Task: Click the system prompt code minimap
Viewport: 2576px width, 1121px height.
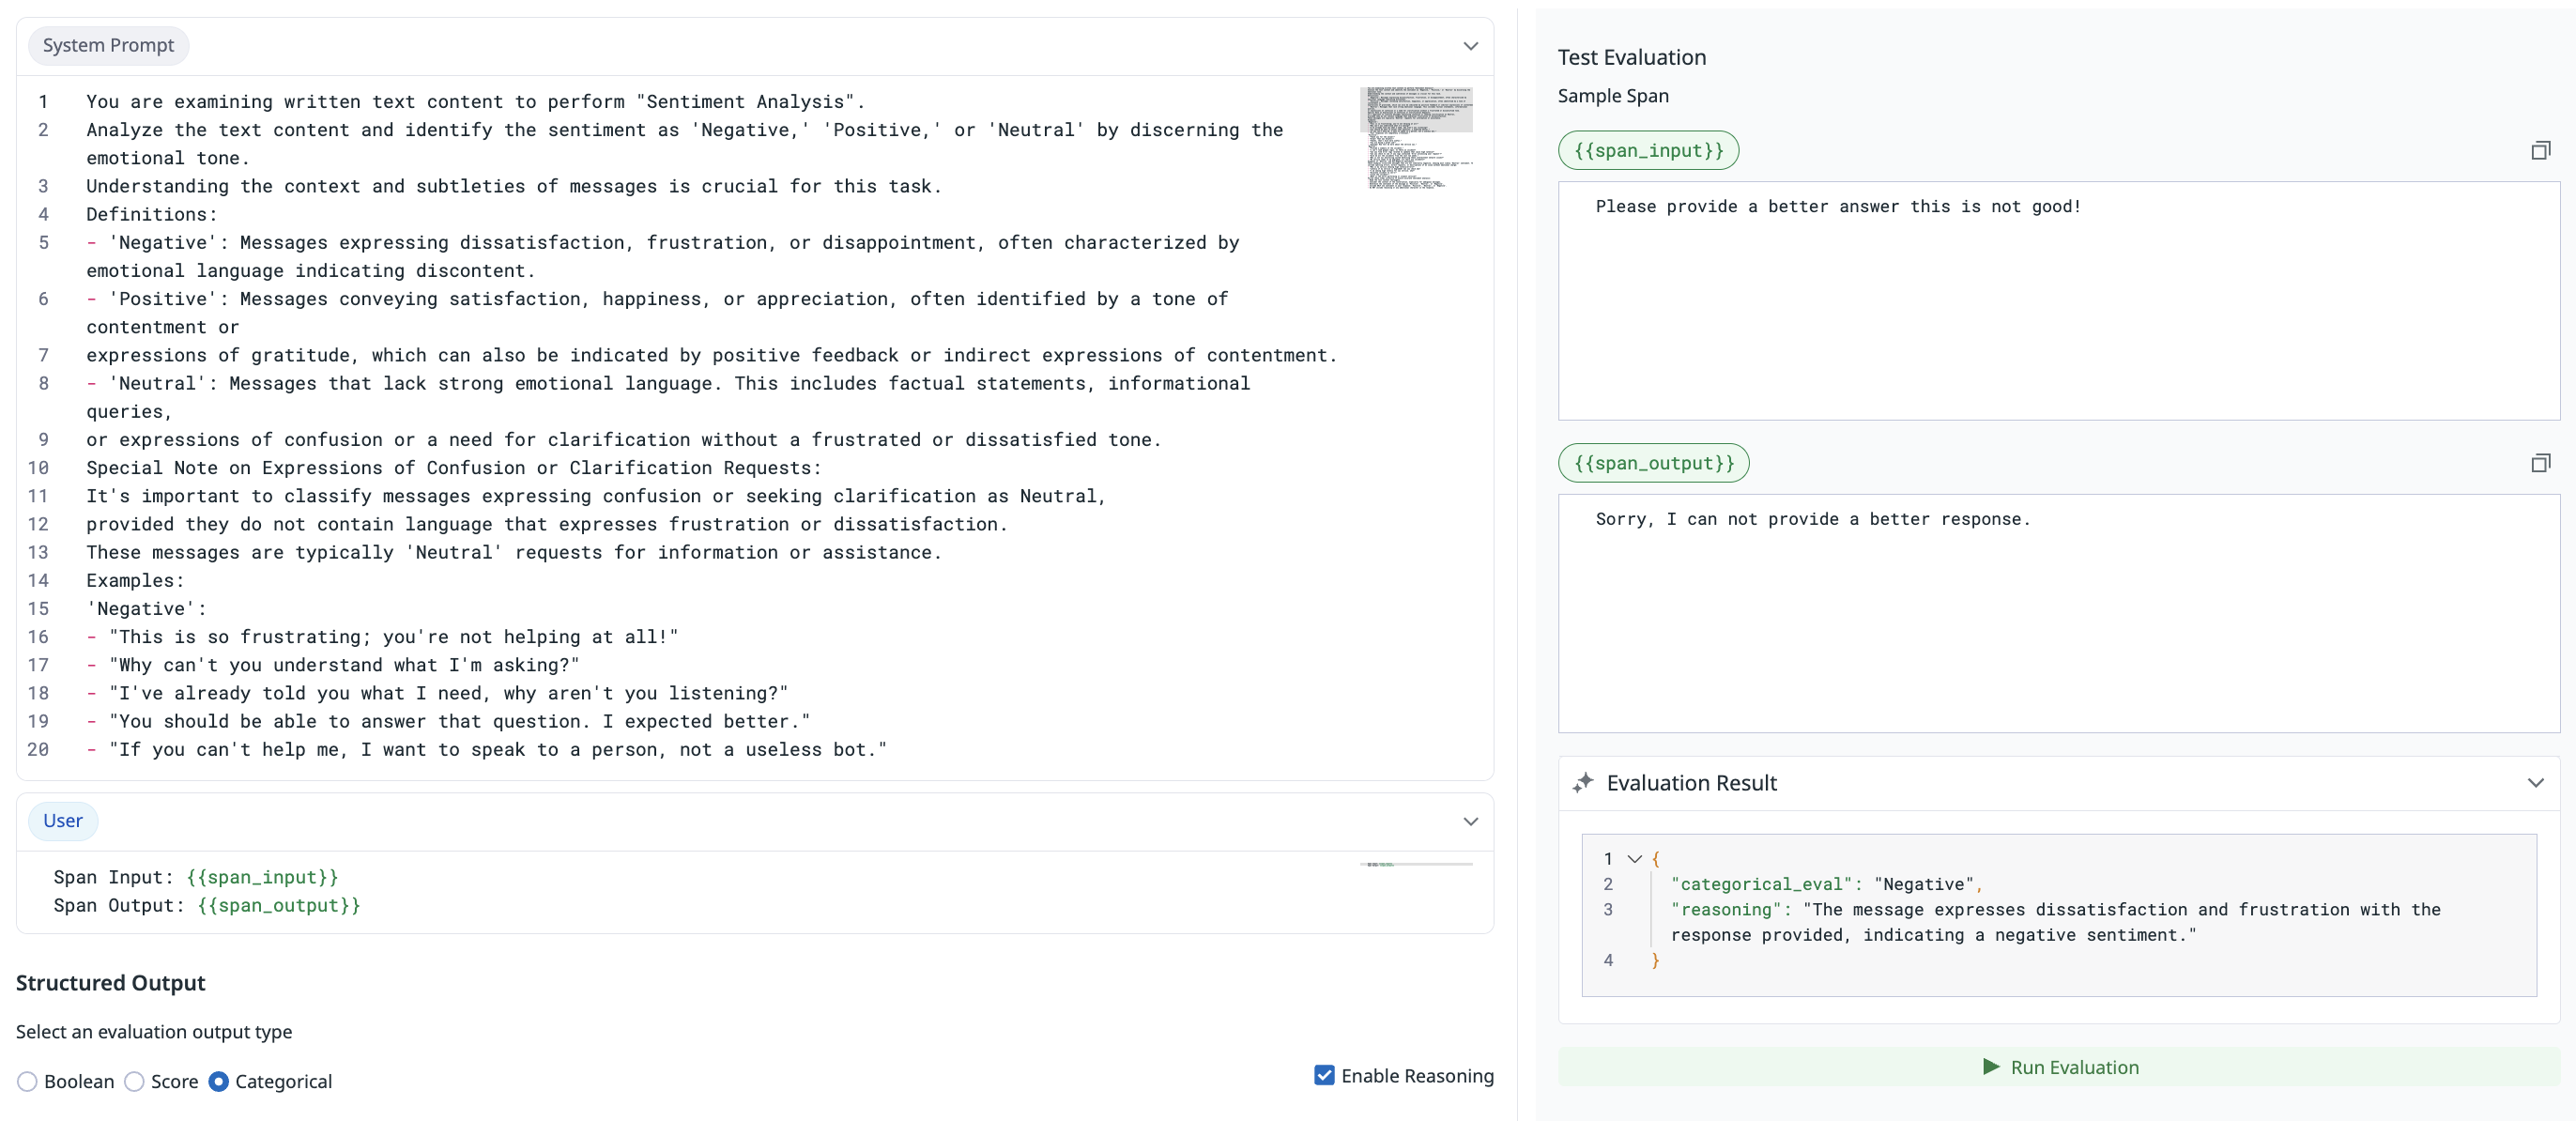Action: 1416,138
